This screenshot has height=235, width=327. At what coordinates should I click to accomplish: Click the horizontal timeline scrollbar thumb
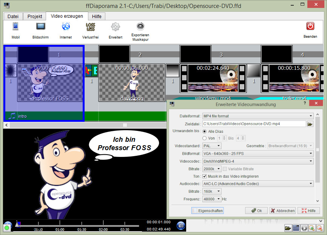[125, 125]
